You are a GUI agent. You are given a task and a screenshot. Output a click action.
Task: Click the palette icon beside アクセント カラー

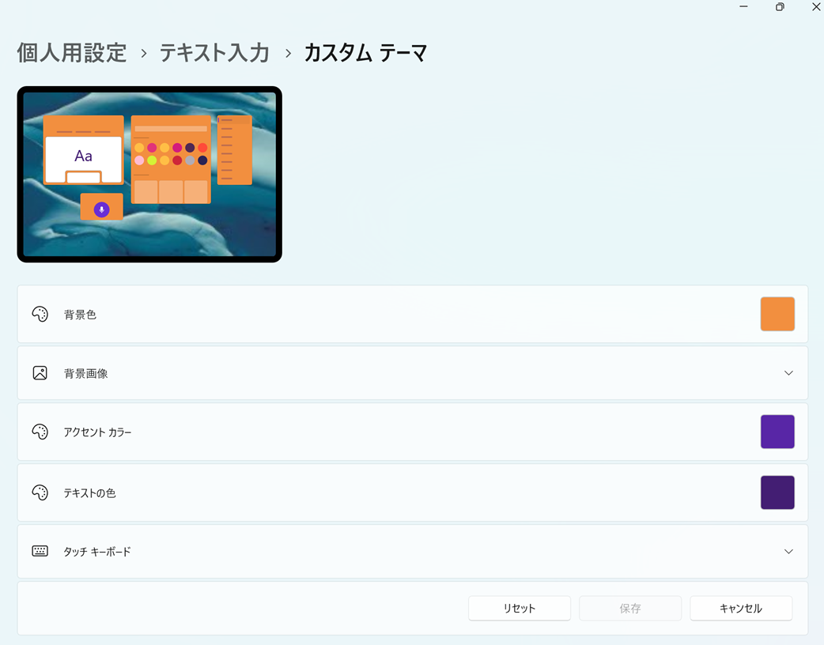coord(40,432)
